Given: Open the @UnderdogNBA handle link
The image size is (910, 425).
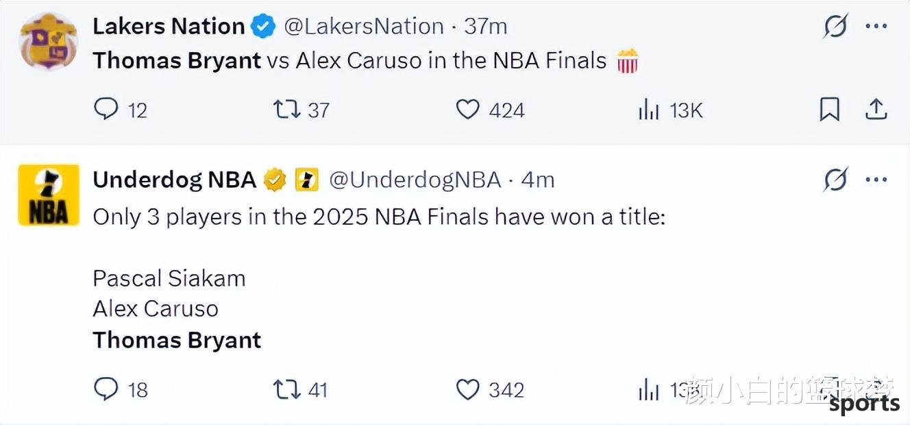Looking at the screenshot, I should tap(415, 180).
